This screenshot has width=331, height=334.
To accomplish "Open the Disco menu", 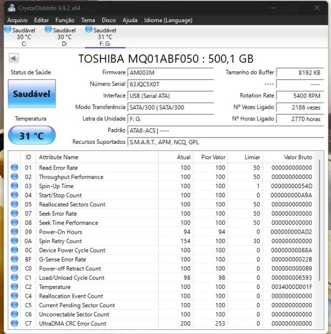I will [109, 20].
